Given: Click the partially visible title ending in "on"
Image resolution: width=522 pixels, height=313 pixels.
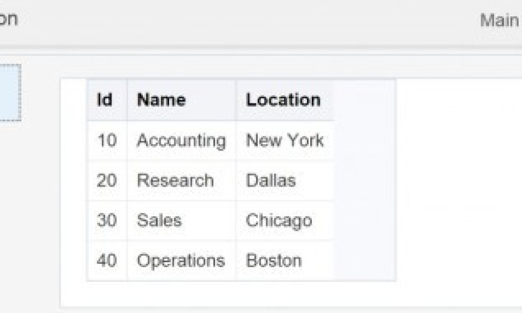Looking at the screenshot, I should tap(9, 20).
